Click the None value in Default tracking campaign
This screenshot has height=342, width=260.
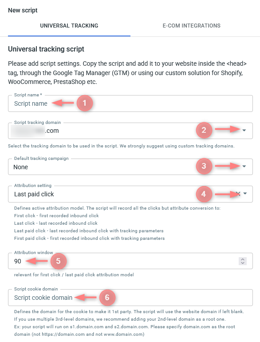click(21, 167)
